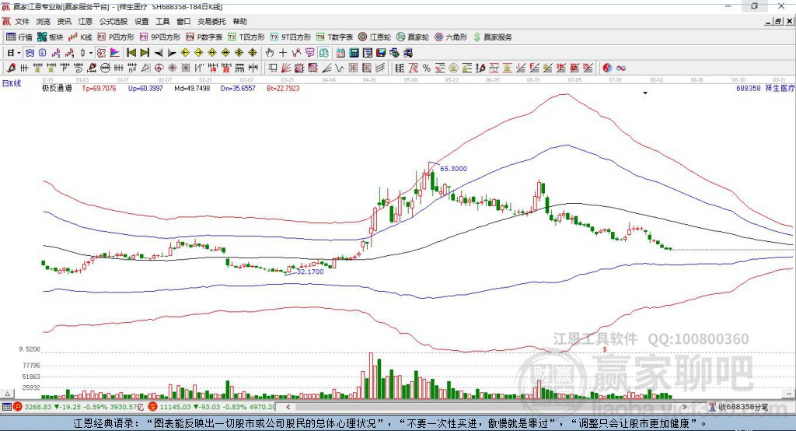The height and width of the screenshot is (431, 796).
Task: Click the 688358 祥生医疗 stock label
Action: click(x=765, y=88)
